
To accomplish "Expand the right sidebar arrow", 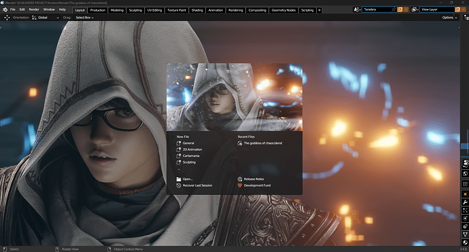I will coord(459,27).
